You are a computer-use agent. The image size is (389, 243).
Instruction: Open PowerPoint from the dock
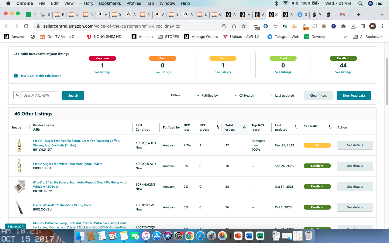(238, 235)
